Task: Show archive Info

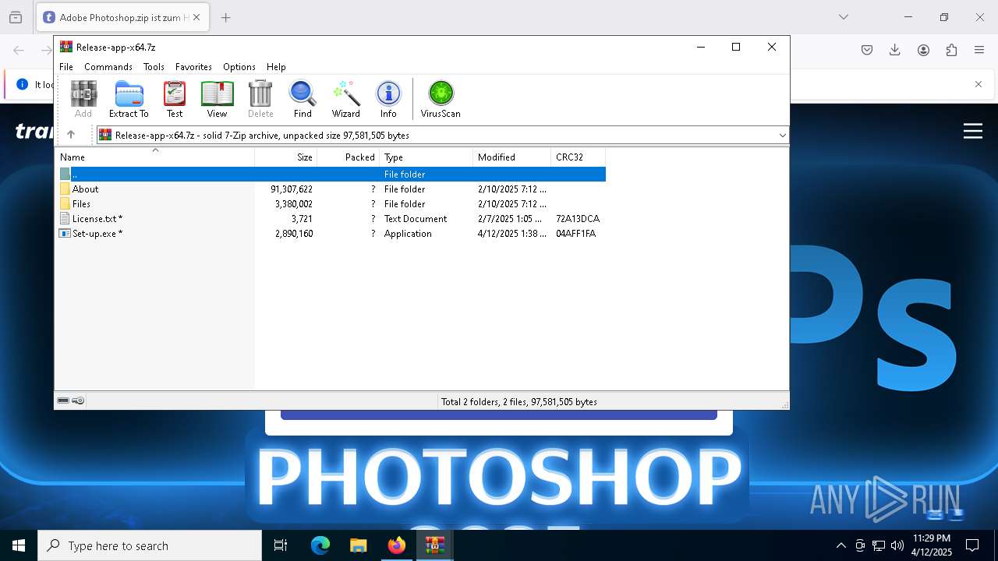Action: point(388,99)
